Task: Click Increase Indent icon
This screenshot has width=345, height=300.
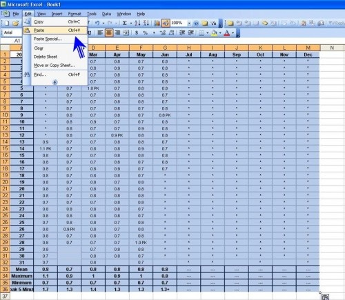Action: (x=190, y=33)
